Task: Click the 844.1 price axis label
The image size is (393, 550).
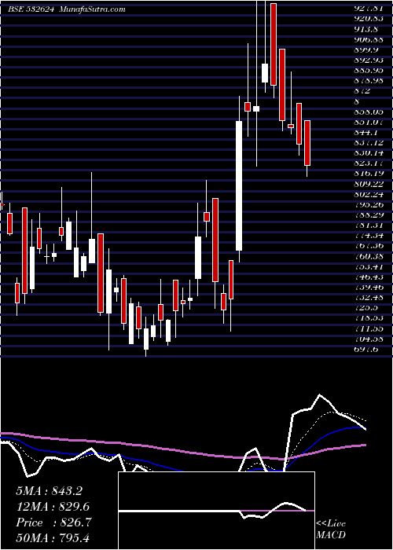Action: 365,133
